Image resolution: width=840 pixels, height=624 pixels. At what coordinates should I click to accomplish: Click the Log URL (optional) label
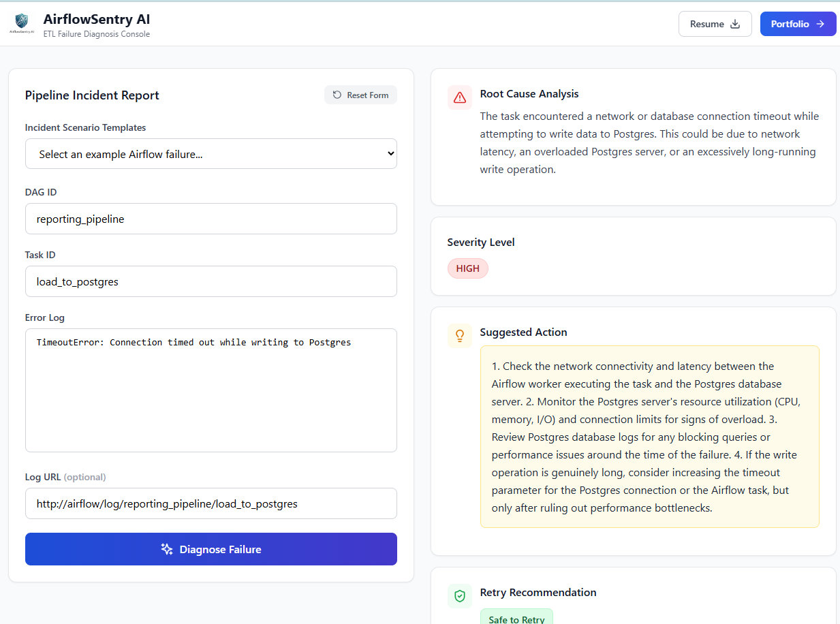point(65,477)
